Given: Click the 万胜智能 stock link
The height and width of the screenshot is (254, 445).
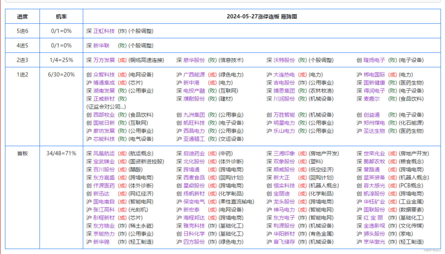Looking at the screenshot, I should (x=284, y=115).
